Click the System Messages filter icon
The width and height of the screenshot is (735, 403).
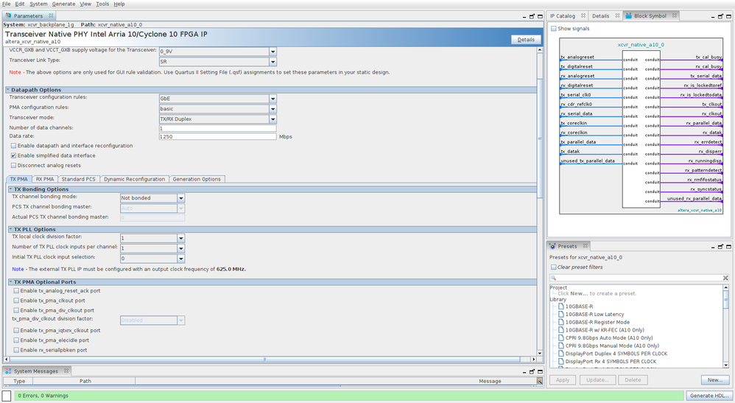[540, 381]
